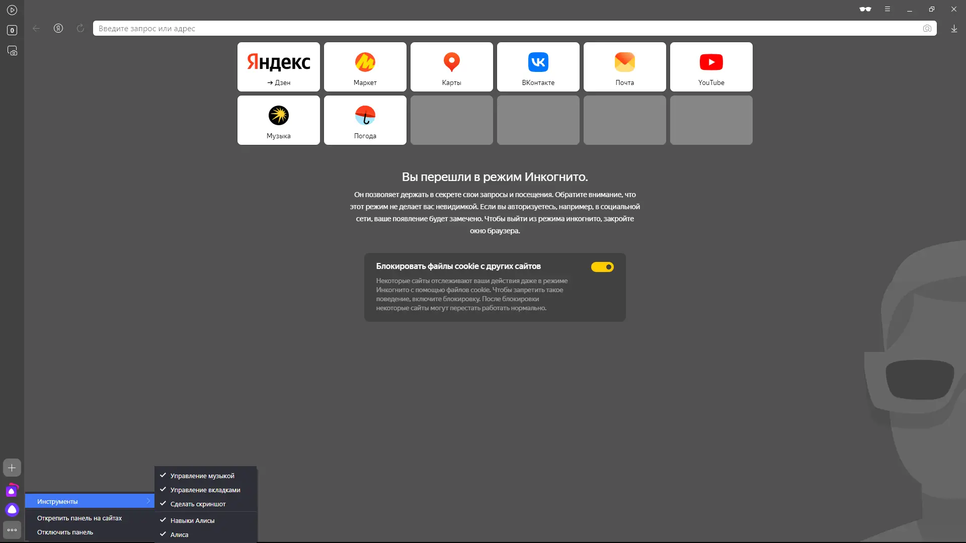Click the screenshot tool icon in sidebar
Screen dimensions: 966x543
click(x=12, y=51)
